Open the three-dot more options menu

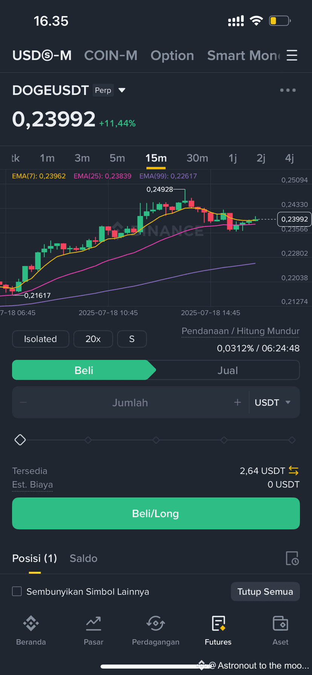pos(288,90)
